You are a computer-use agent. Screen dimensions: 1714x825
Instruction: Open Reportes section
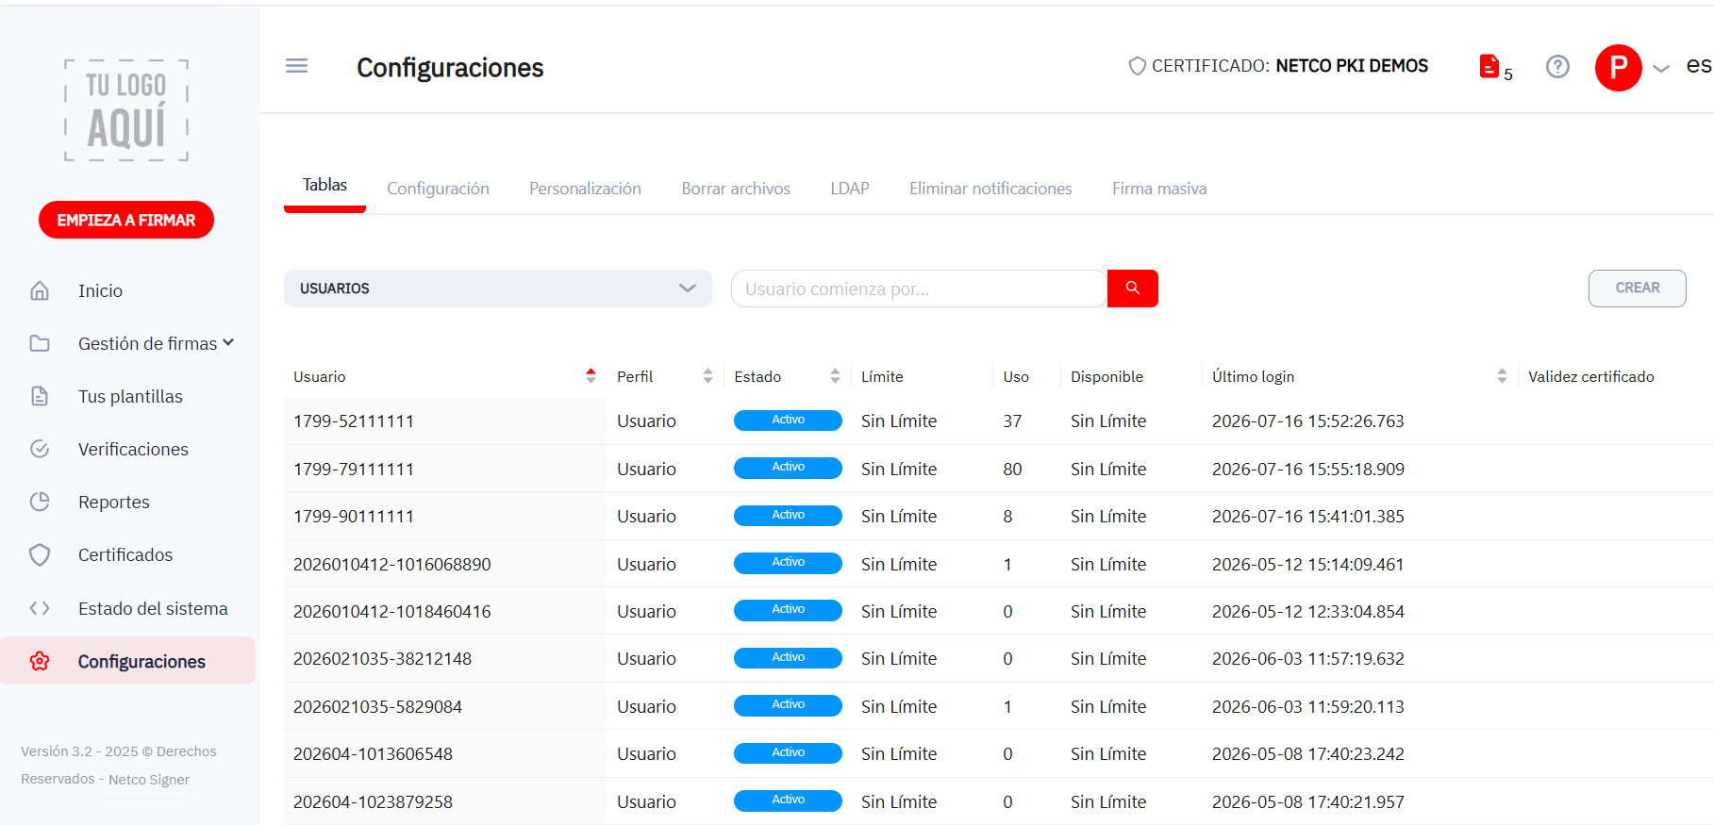point(114,503)
